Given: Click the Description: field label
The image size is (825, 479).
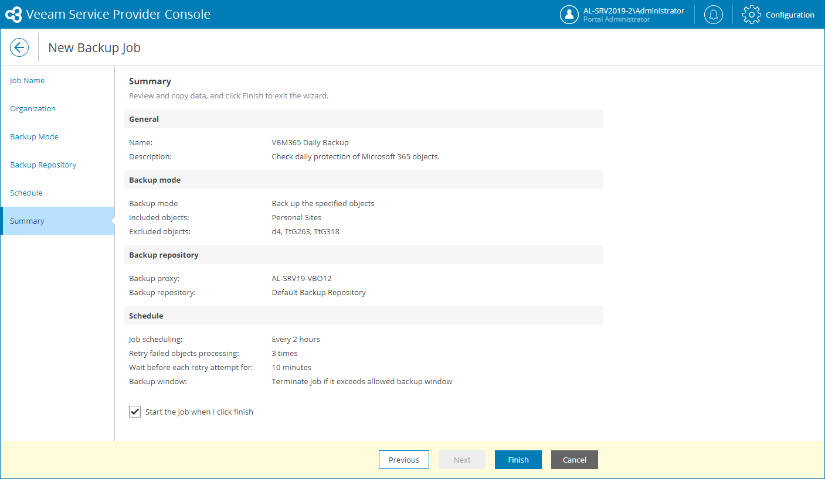Looking at the screenshot, I should pos(151,156).
